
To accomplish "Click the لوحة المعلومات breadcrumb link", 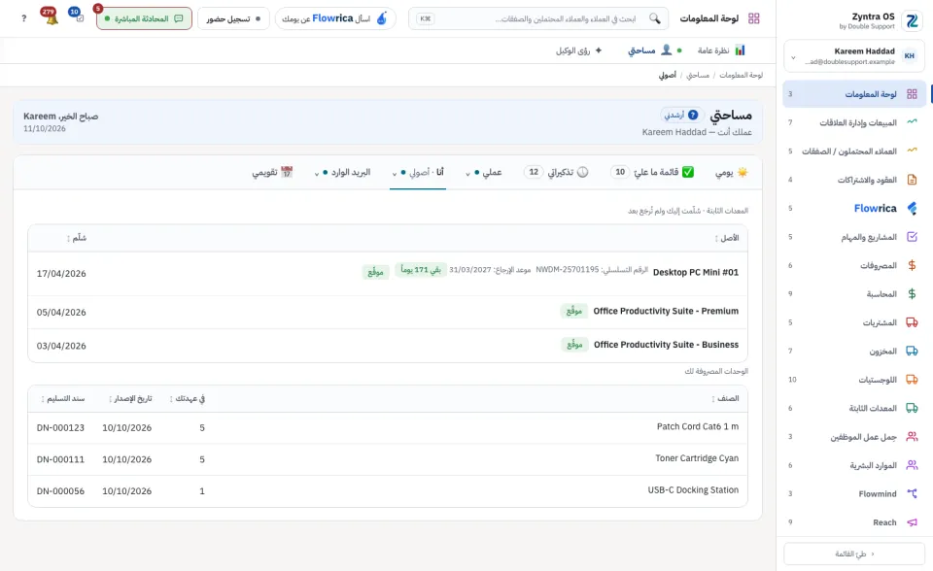I will coord(741,75).
